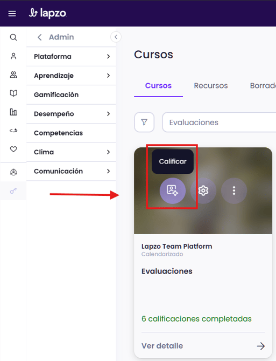
Task: Open course settings gear icon
Action: pos(203,190)
